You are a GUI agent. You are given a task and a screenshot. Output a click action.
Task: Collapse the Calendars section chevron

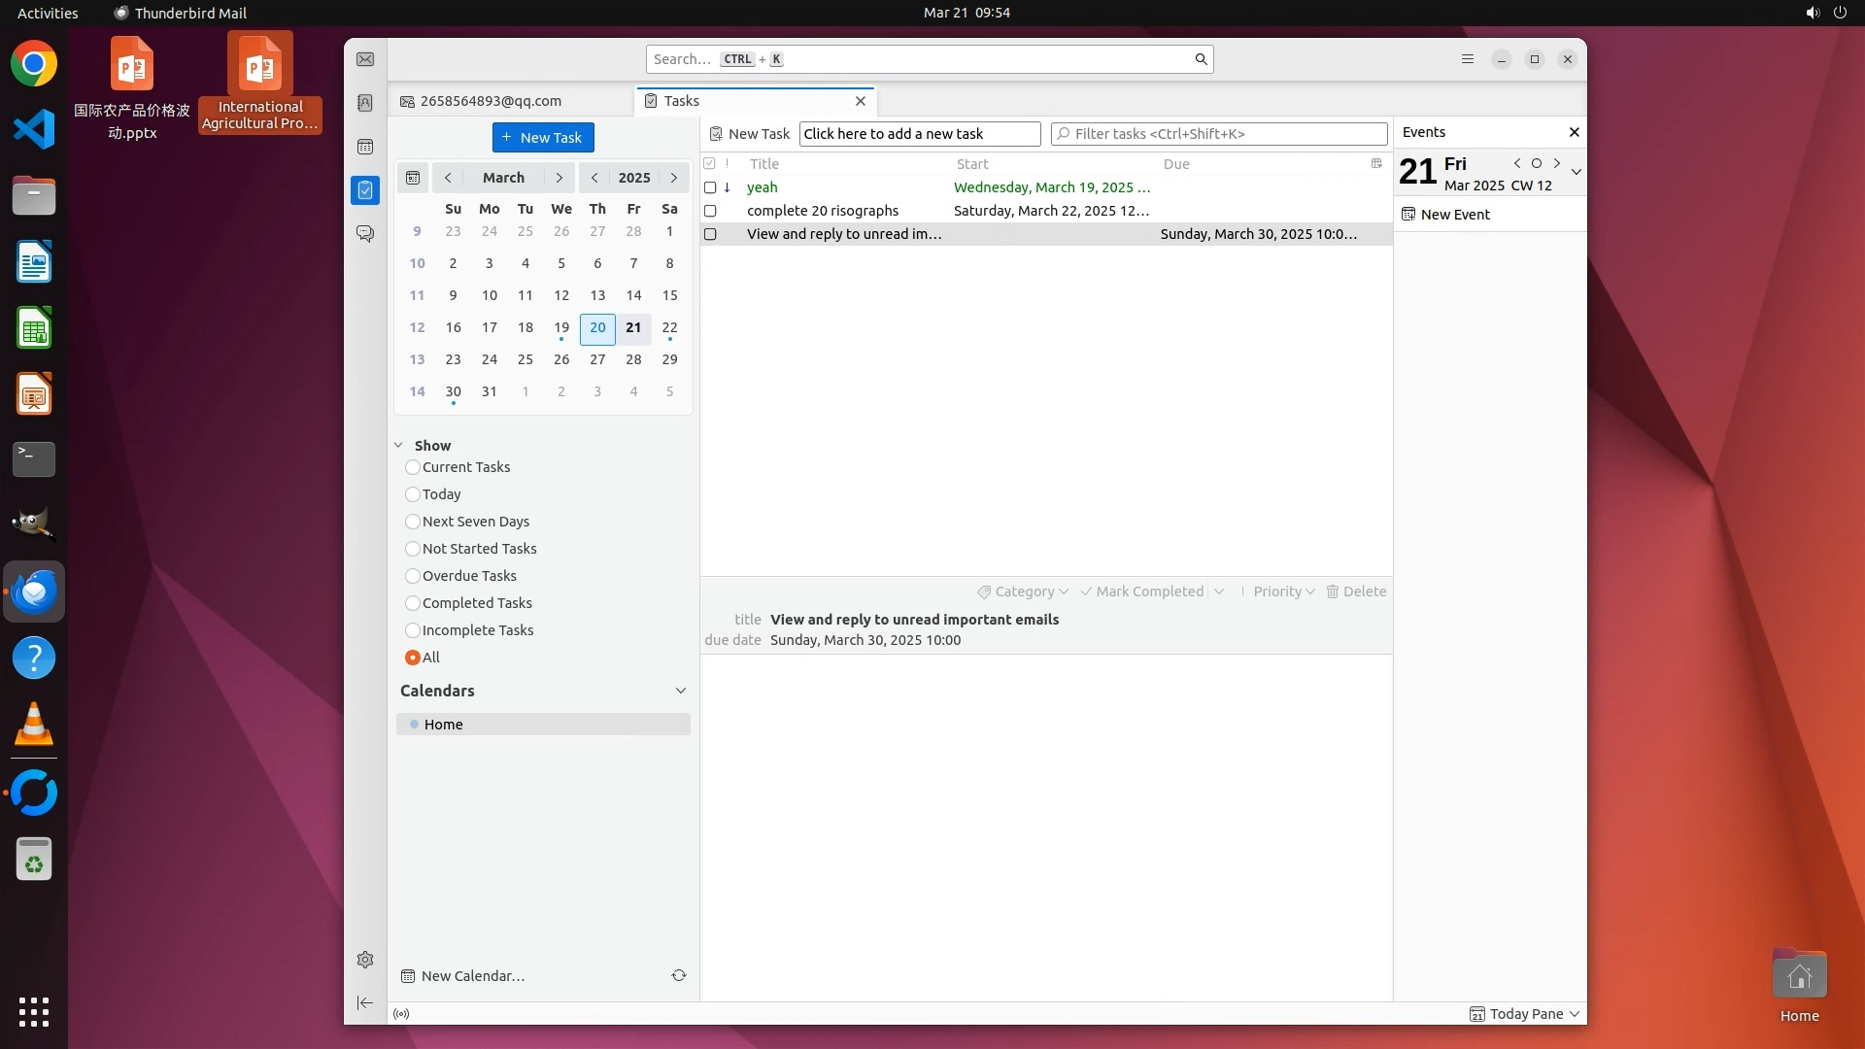point(681,691)
